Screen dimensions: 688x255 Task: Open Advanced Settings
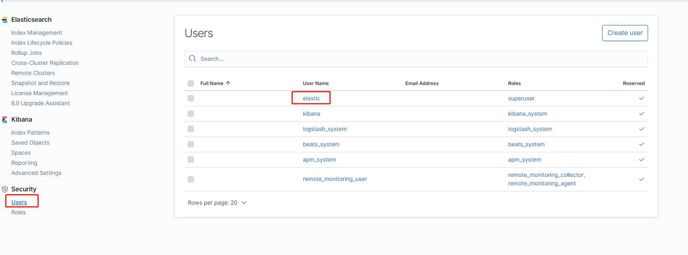point(36,173)
